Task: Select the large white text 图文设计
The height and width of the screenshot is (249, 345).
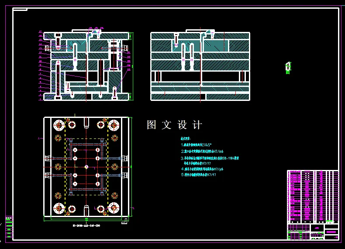Action: click(x=174, y=125)
